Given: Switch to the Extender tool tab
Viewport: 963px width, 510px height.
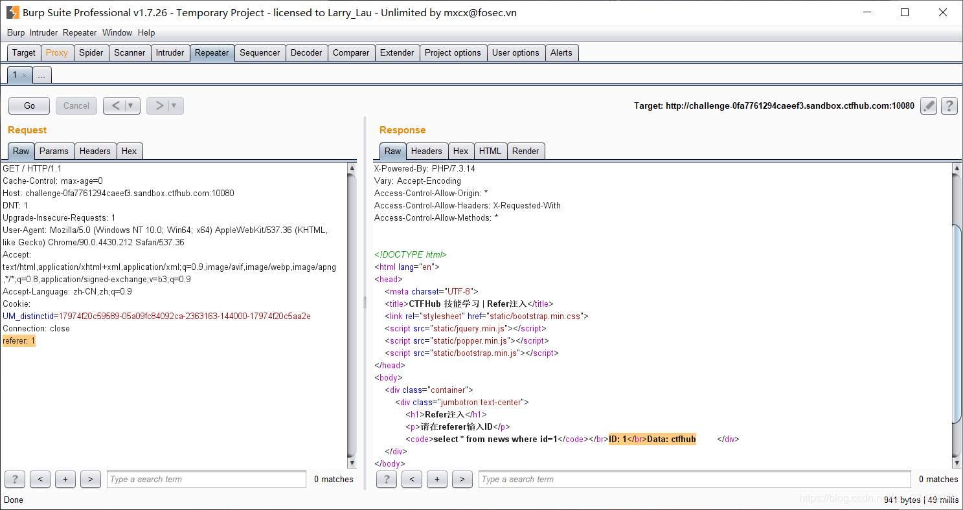Looking at the screenshot, I should pos(397,52).
